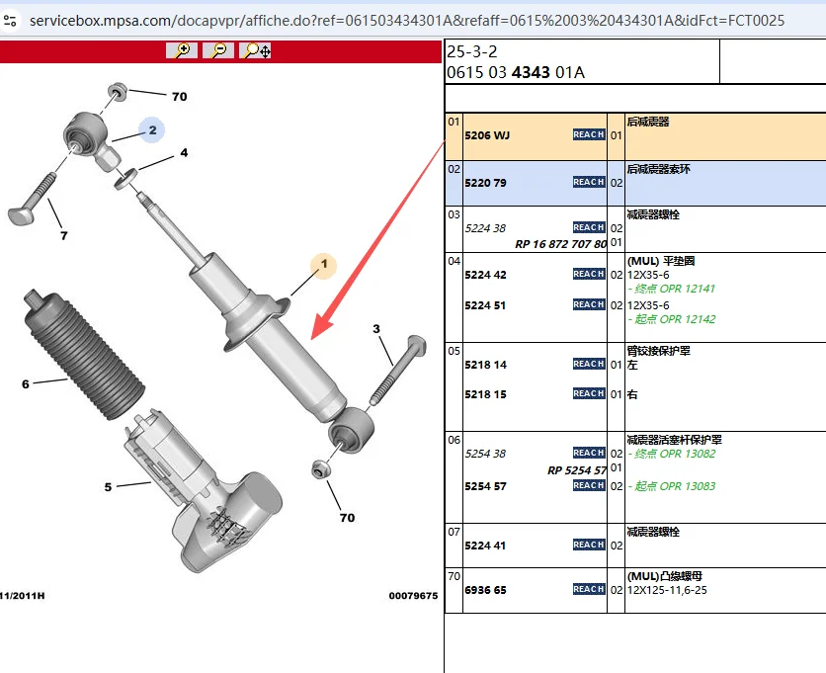826x673 pixels.
Task: Select part number 5218 14
Action: (x=485, y=365)
